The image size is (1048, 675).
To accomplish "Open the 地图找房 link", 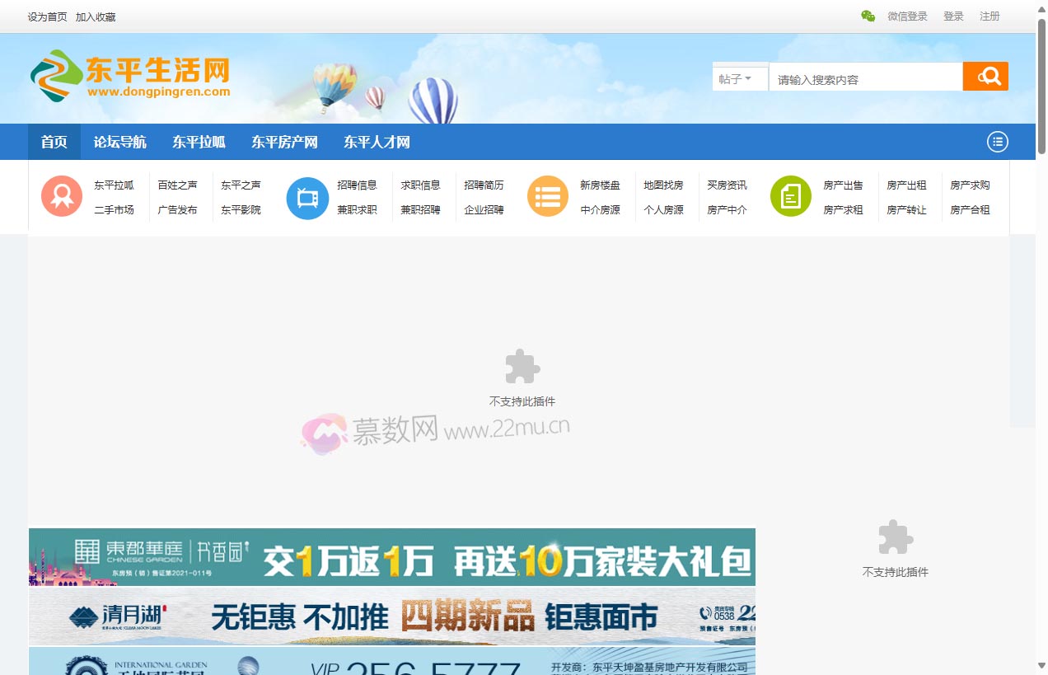I will [x=665, y=185].
